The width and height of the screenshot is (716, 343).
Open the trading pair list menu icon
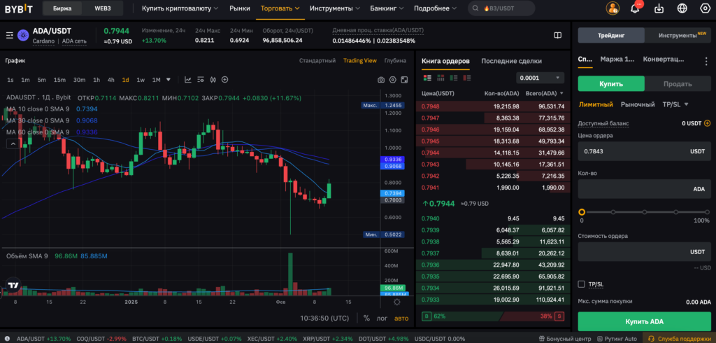point(9,35)
